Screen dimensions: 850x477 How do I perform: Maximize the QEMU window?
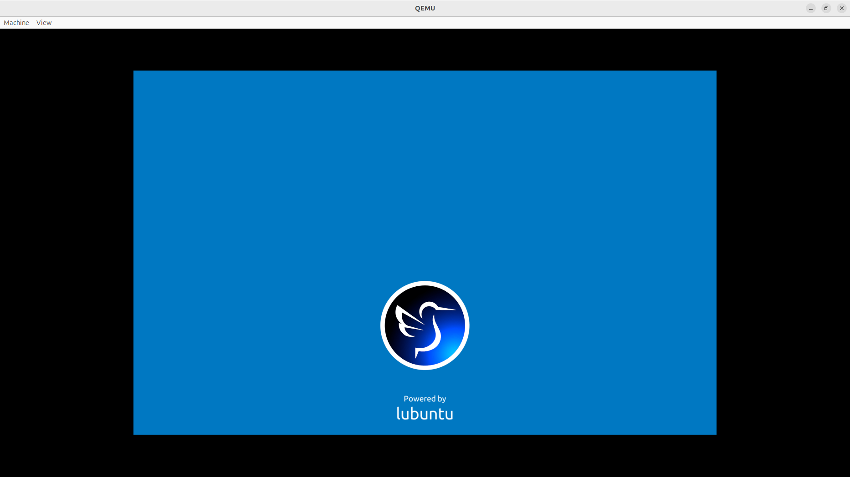826,8
